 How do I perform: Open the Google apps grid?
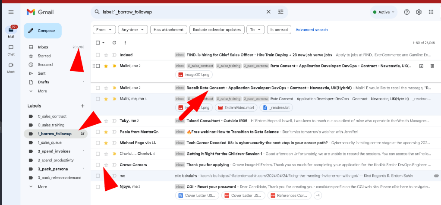[x=431, y=12]
